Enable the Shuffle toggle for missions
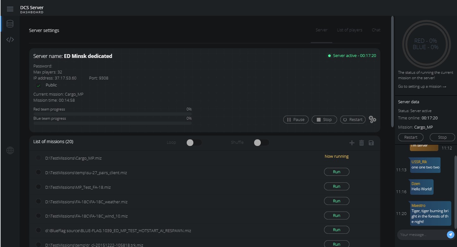Image resolution: width=457 pixels, height=247 pixels. (x=261, y=143)
